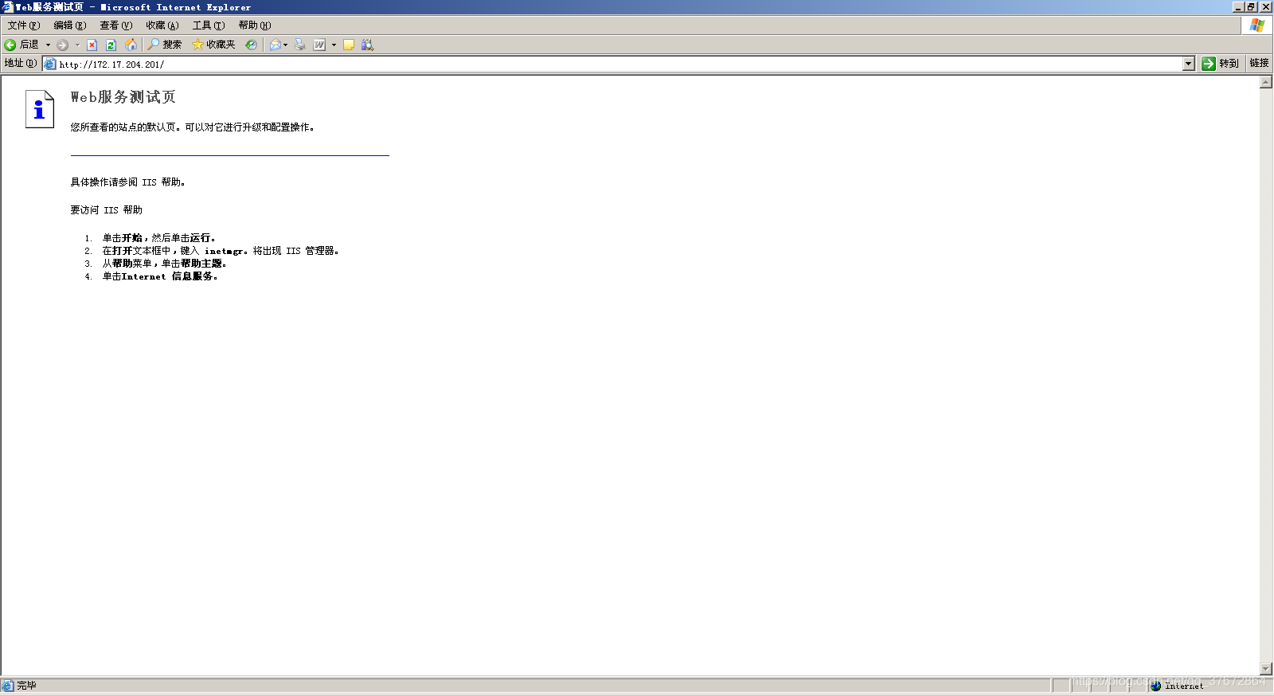Viewport: 1274px width, 696px height.
Task: Open the Forward history dropdown arrow
Action: pyautogui.click(x=77, y=45)
